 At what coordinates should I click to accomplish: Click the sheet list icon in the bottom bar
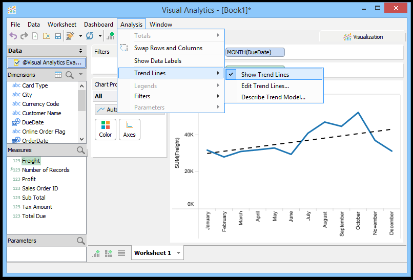coord(121,253)
